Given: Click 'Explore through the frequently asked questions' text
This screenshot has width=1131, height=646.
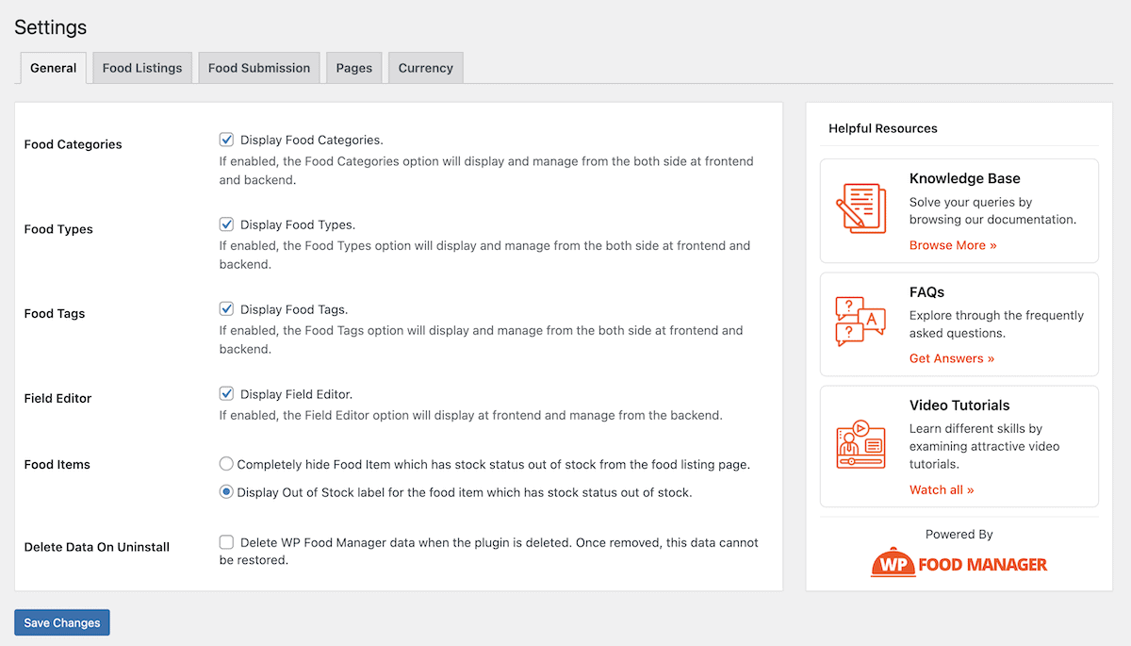Looking at the screenshot, I should tap(997, 324).
